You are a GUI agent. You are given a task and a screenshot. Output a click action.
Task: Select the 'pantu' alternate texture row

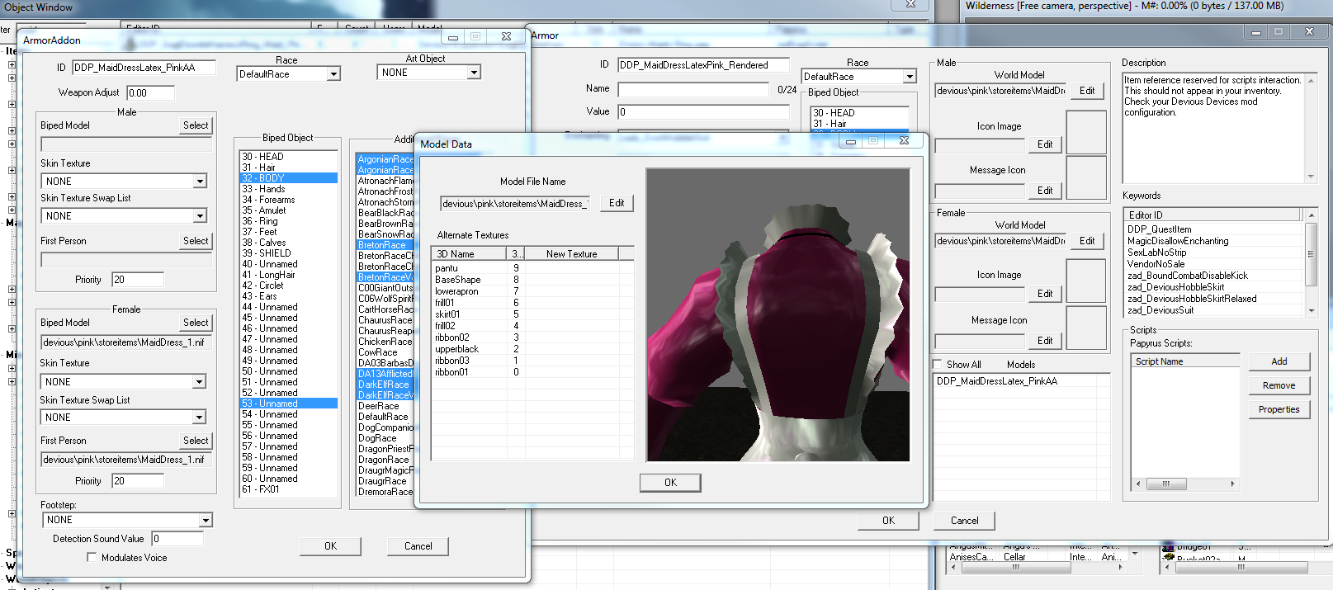pyautogui.click(x=532, y=268)
